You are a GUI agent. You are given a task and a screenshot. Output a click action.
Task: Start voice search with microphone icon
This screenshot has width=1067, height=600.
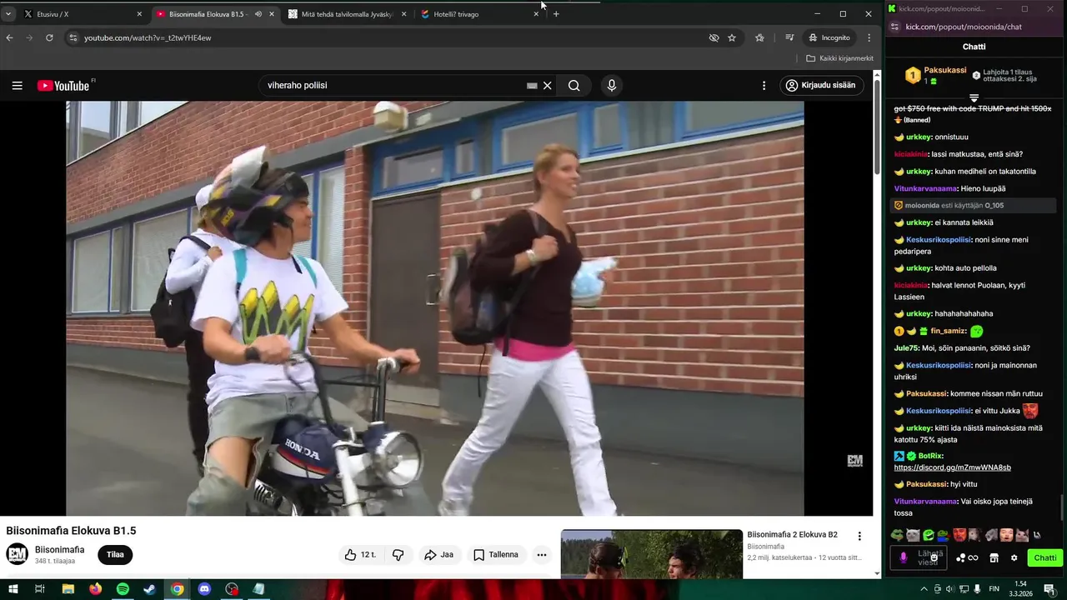coord(612,85)
